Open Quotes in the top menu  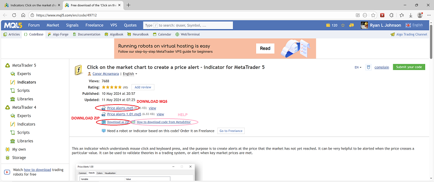coord(130,25)
